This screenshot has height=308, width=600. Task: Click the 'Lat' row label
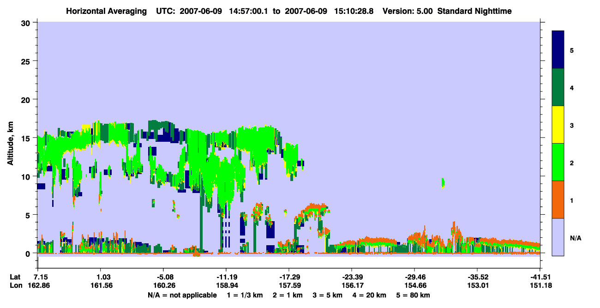15,277
